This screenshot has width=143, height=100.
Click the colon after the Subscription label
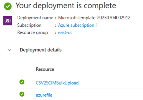point(56,26)
